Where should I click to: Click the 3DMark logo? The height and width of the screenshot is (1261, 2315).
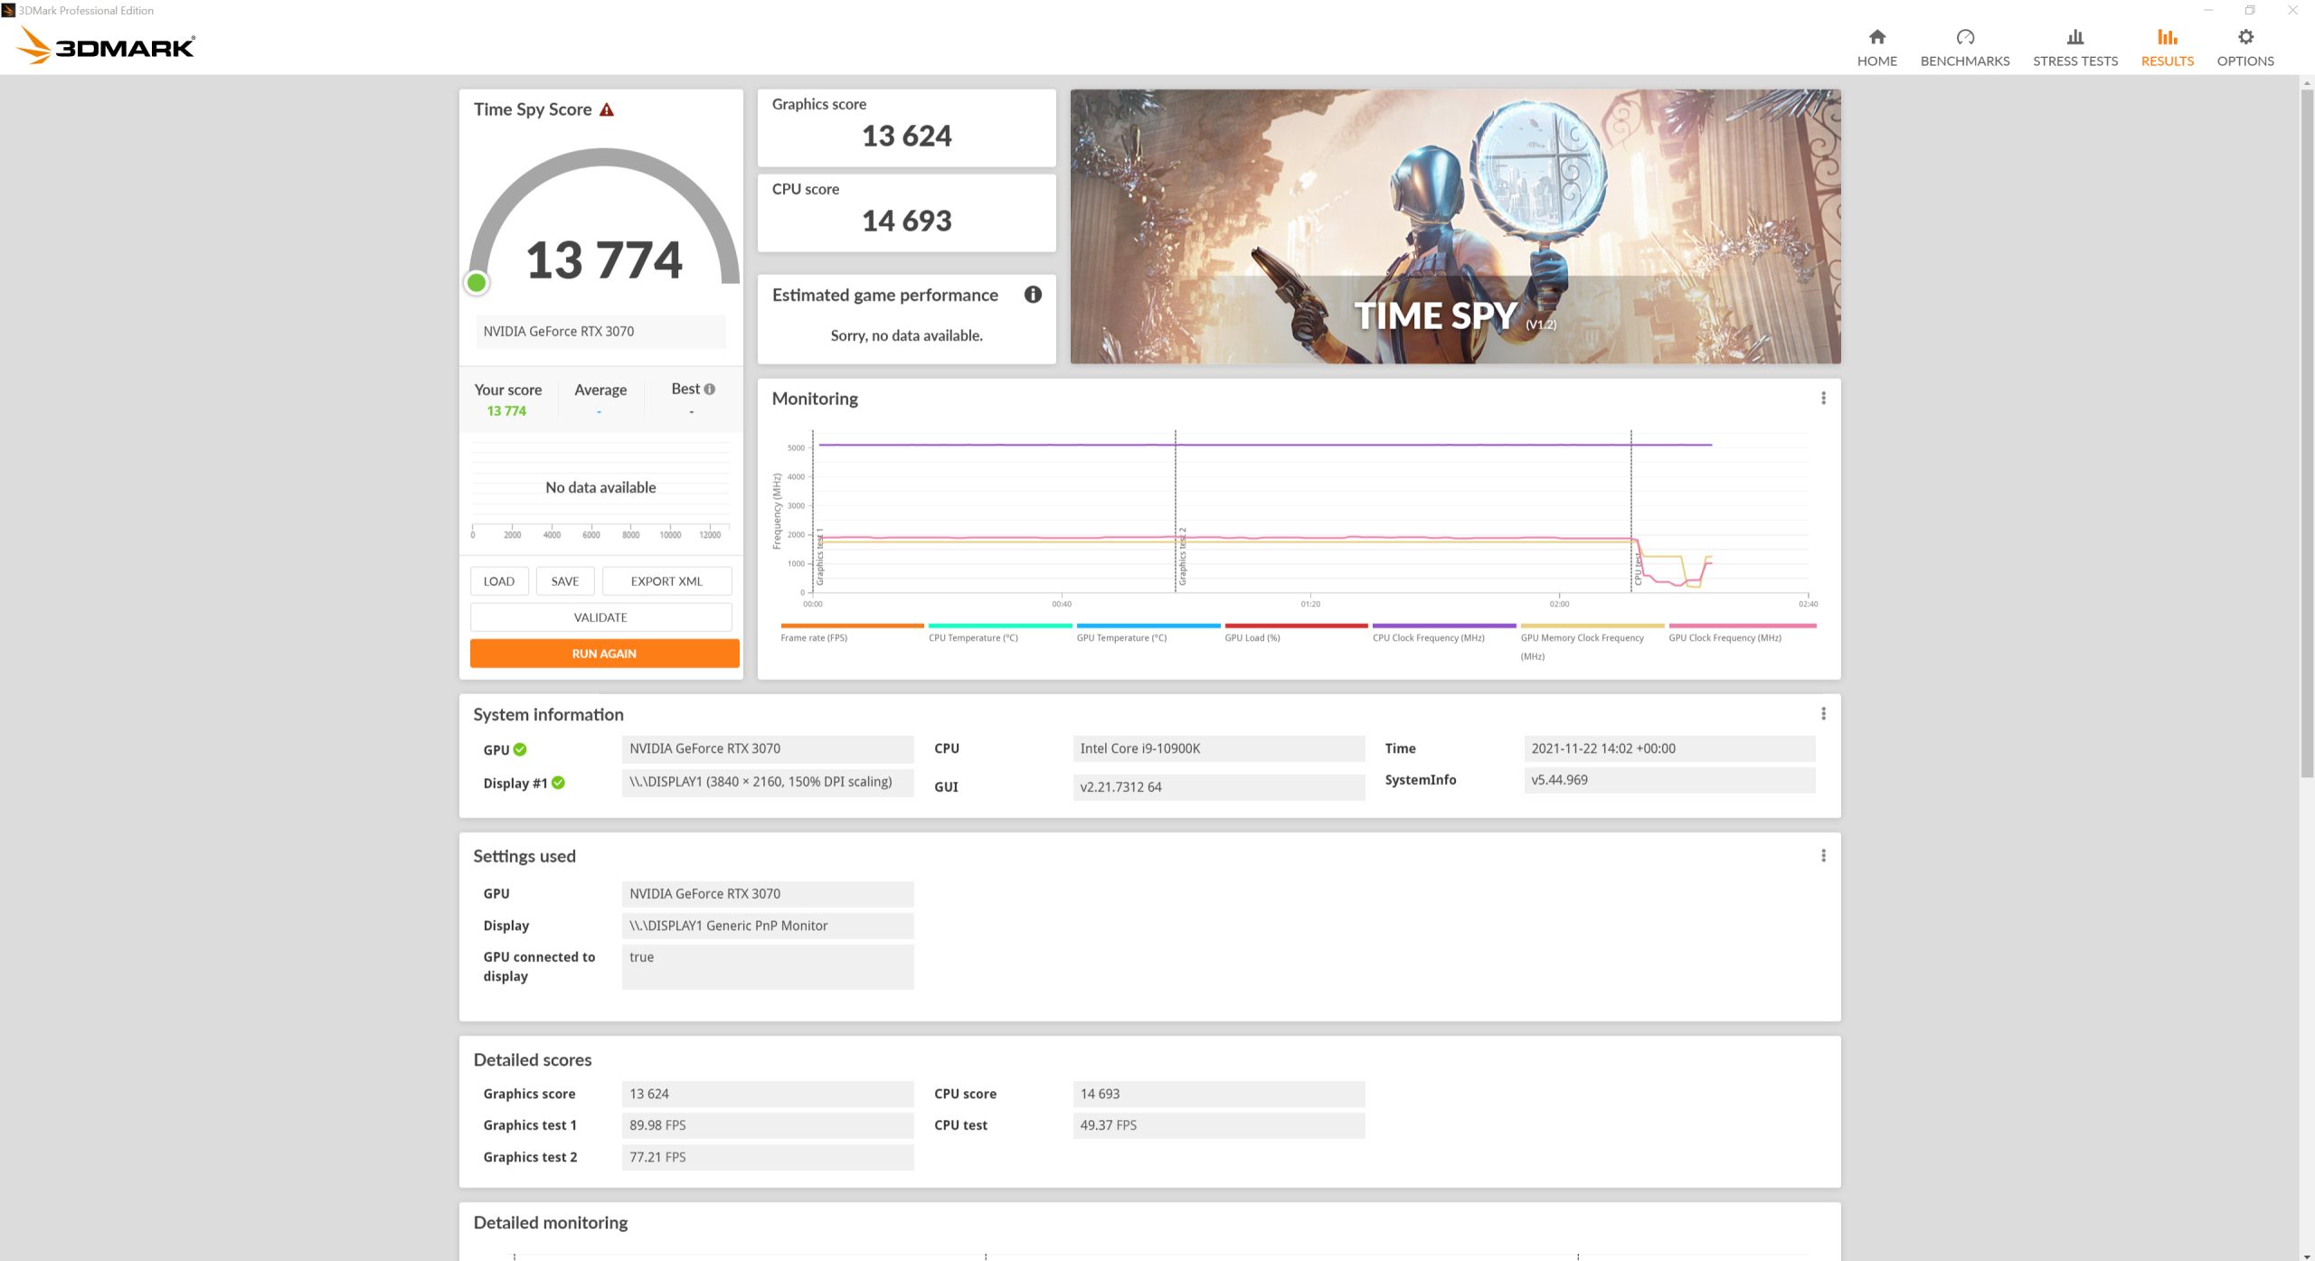pos(107,45)
